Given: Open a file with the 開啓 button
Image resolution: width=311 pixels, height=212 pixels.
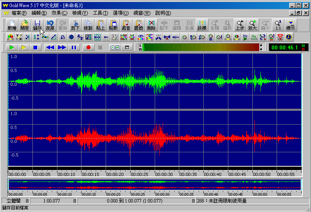Looking at the screenshot, I should point(25,25).
